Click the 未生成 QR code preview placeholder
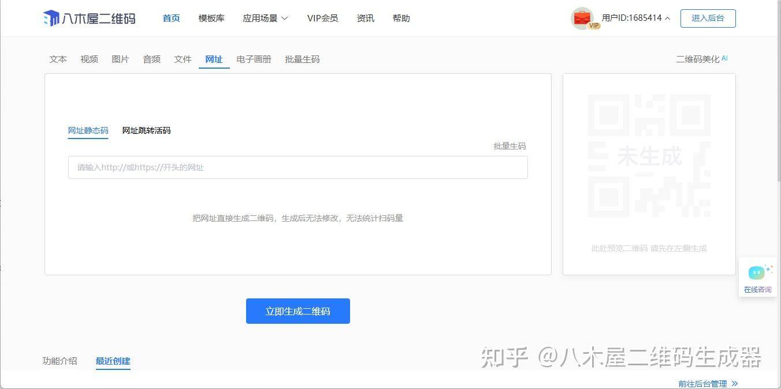The image size is (781, 389). click(x=649, y=156)
